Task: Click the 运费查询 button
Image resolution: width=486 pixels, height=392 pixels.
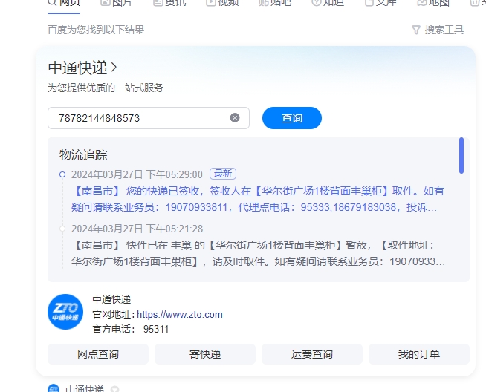Action: coord(312,354)
